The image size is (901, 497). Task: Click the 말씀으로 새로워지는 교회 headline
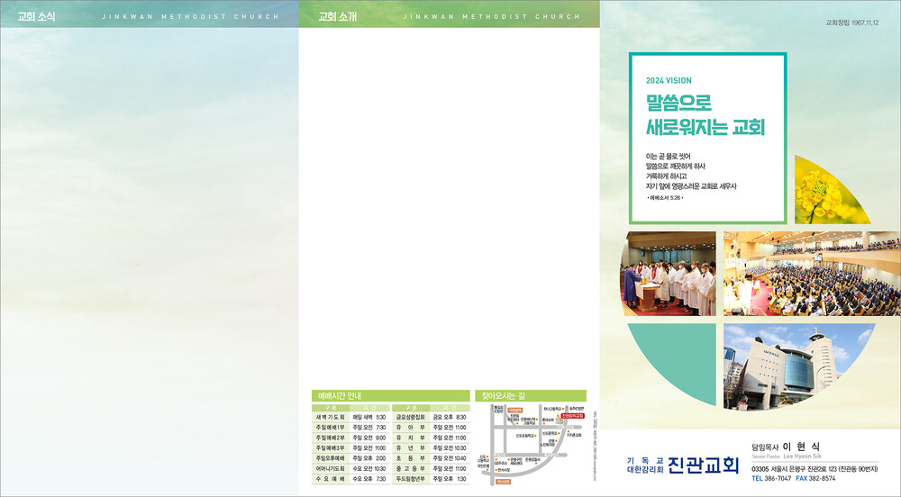(705, 114)
